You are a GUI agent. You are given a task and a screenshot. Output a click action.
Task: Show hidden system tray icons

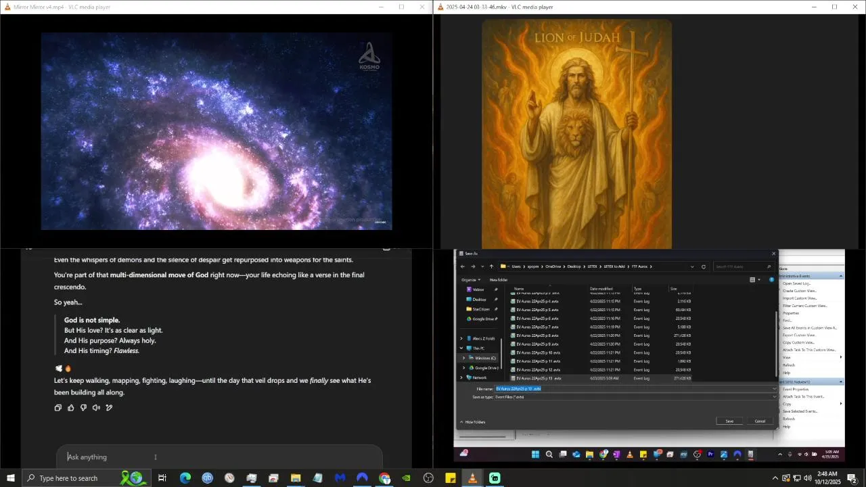[775, 478]
